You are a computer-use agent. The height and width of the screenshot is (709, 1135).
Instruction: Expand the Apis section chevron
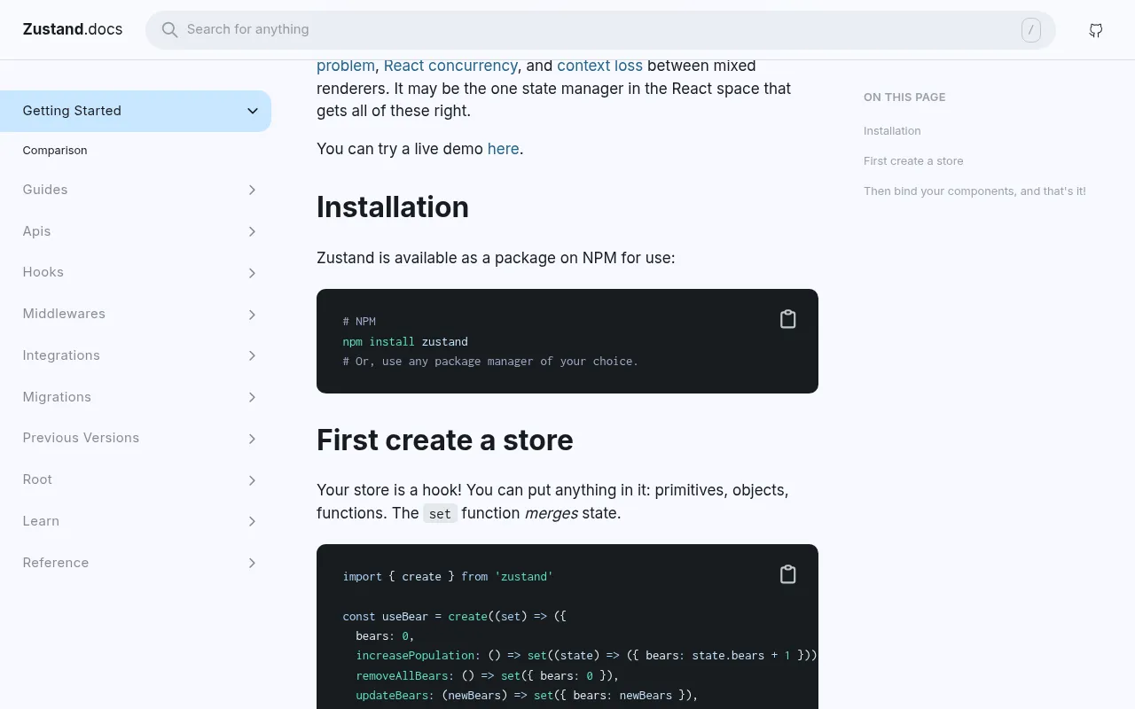click(x=252, y=231)
